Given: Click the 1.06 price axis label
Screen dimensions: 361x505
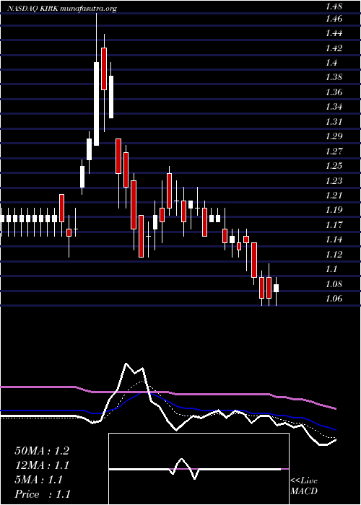Looking at the screenshot, I should tap(334, 298).
